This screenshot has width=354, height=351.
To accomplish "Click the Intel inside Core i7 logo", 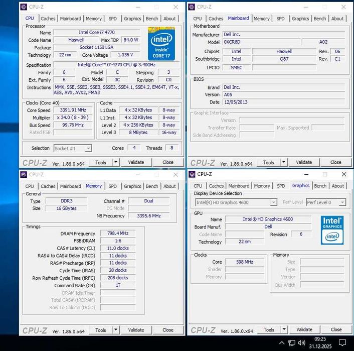I will click(x=161, y=44).
